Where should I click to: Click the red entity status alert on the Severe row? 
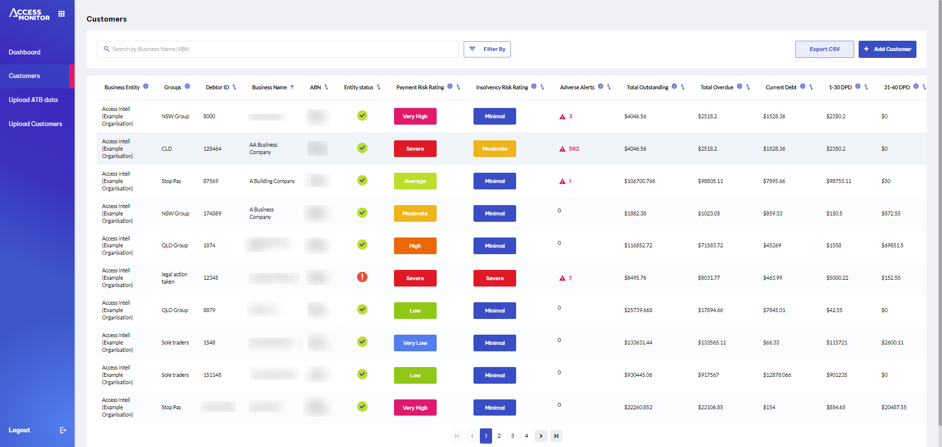click(362, 277)
